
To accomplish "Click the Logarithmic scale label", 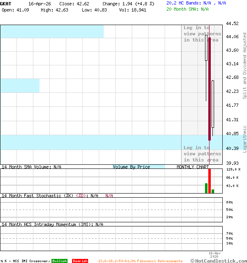I will (x=245, y=139).
